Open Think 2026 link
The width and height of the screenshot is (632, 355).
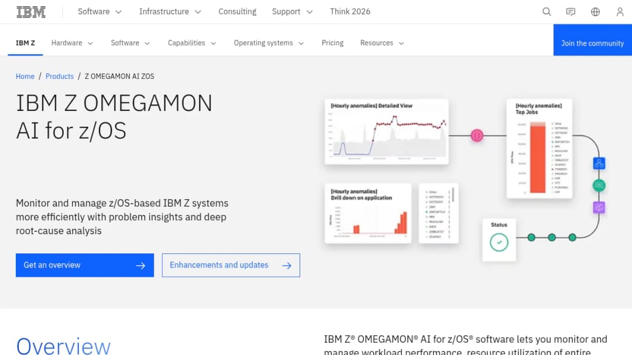click(x=350, y=12)
